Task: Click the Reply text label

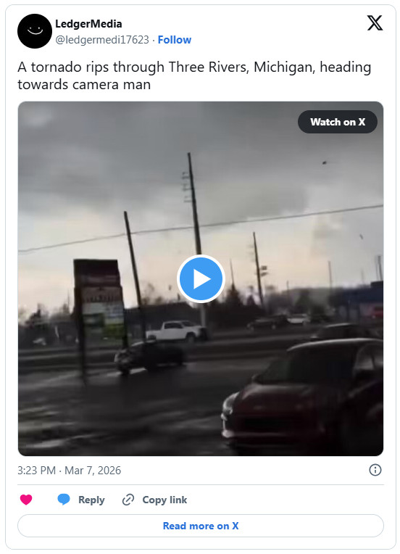Action: tap(91, 500)
